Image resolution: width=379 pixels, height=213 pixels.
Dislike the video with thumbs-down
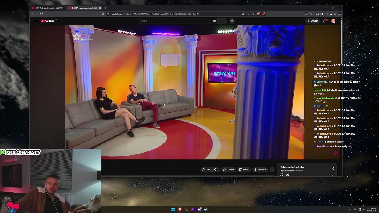click(x=216, y=170)
